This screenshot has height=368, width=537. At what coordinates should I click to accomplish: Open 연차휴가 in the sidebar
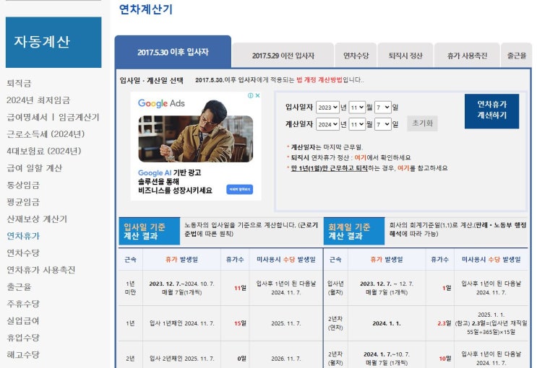[23, 236]
